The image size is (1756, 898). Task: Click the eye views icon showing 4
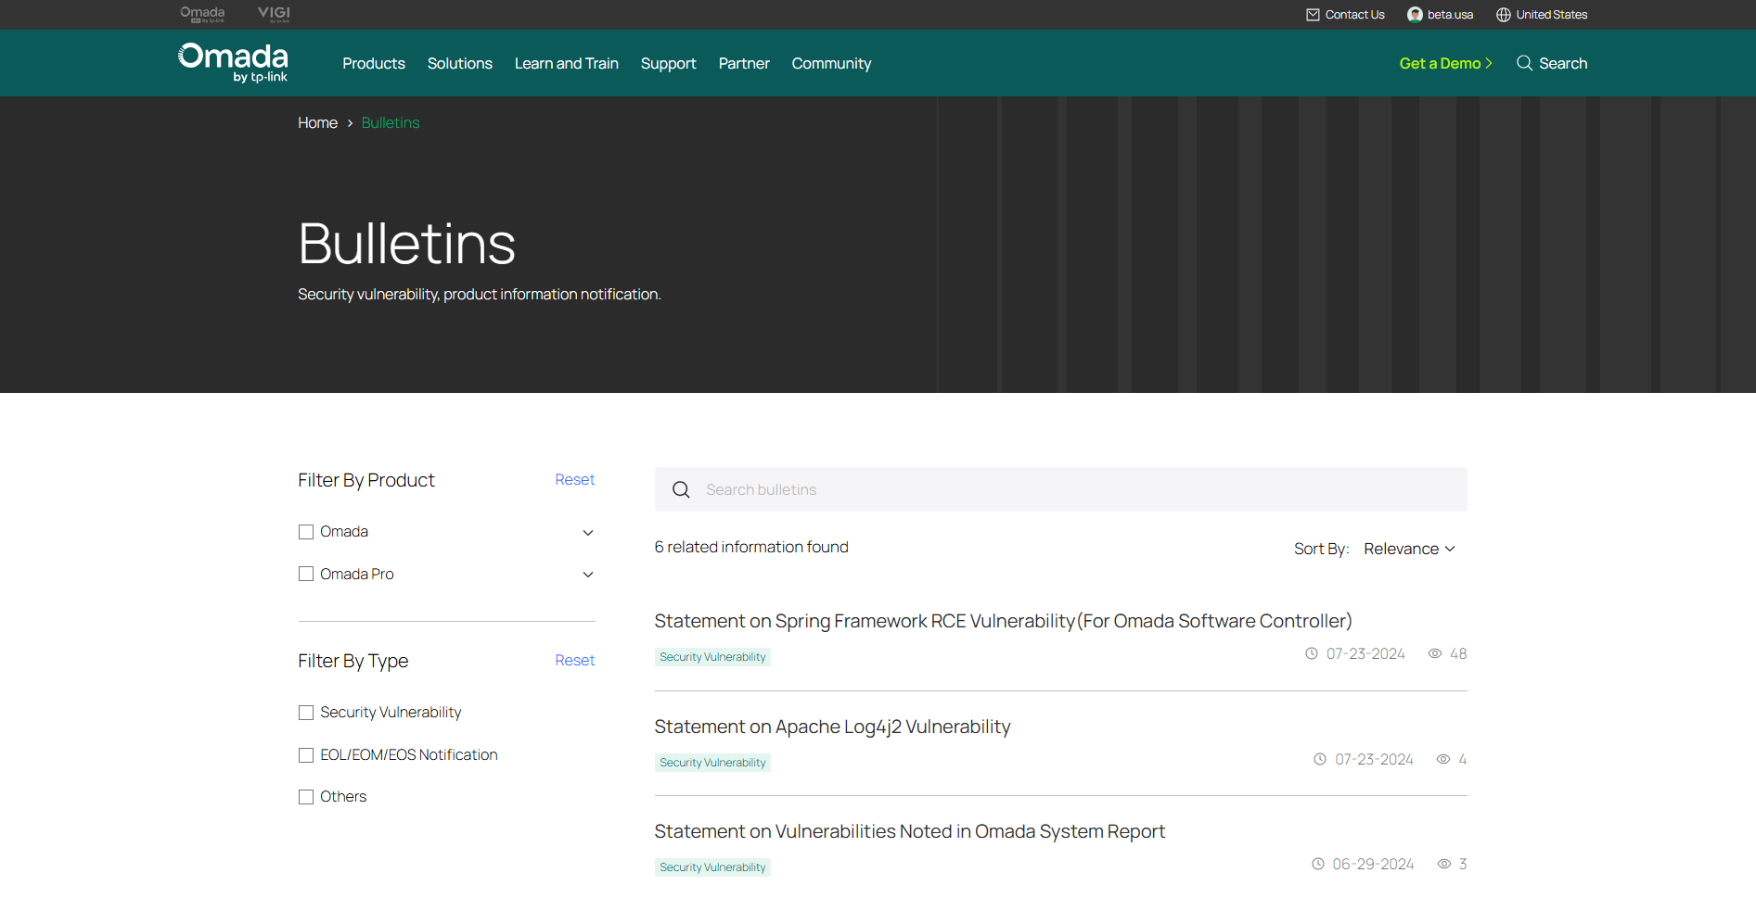(x=1443, y=759)
